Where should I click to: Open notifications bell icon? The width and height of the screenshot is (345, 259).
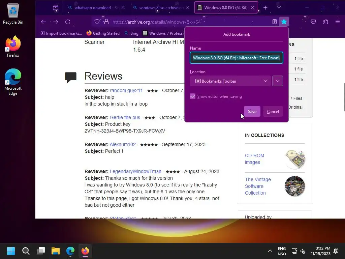click(336, 251)
